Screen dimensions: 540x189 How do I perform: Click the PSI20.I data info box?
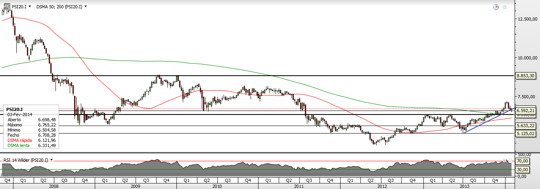point(31,127)
